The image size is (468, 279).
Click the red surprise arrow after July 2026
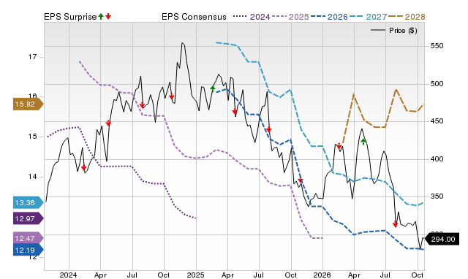pos(395,224)
